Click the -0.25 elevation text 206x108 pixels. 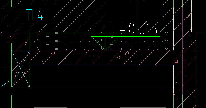pos(139,29)
